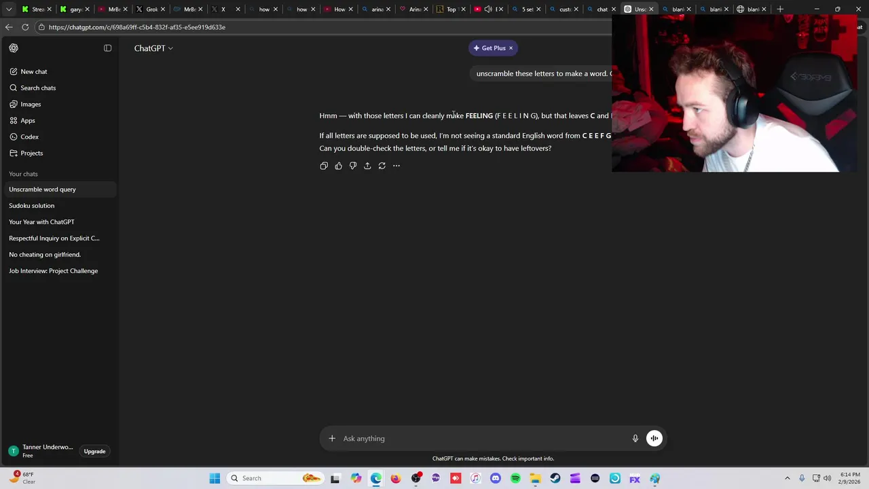This screenshot has height=489, width=869.
Task: Collapse the sidebar with the panel icon
Action: [107, 48]
